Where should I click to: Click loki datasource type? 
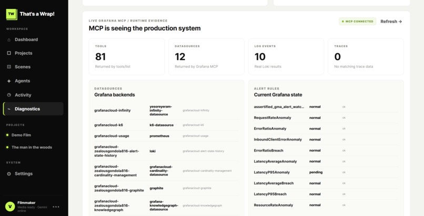(x=153, y=151)
